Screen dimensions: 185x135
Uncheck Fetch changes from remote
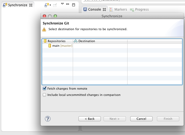pos(44,89)
